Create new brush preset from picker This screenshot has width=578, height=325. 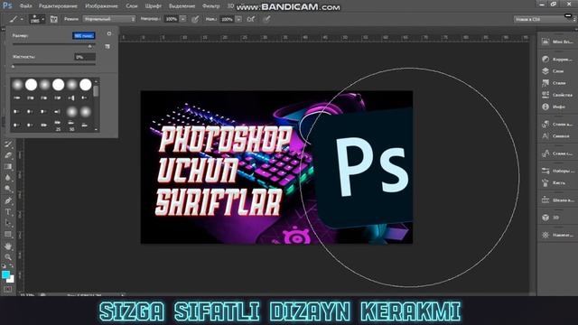pos(107,46)
